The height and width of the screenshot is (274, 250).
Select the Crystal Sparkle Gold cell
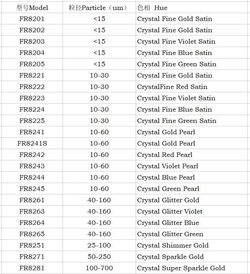[170, 257]
